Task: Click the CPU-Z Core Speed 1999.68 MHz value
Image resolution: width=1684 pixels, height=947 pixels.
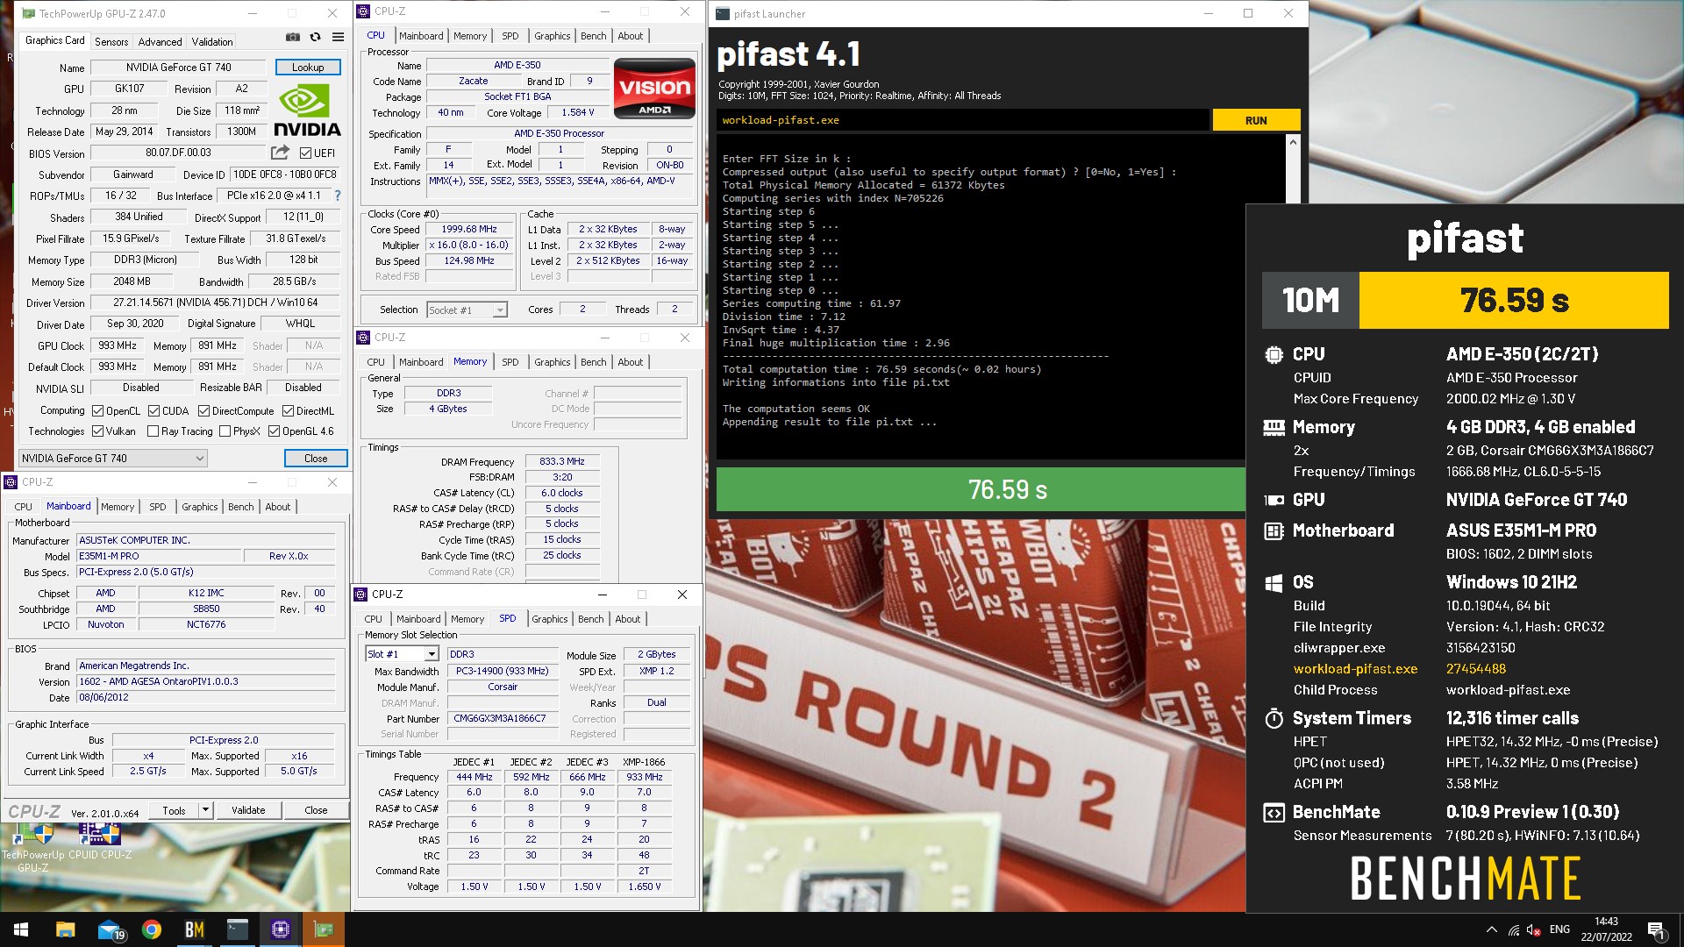Action: [x=469, y=229]
